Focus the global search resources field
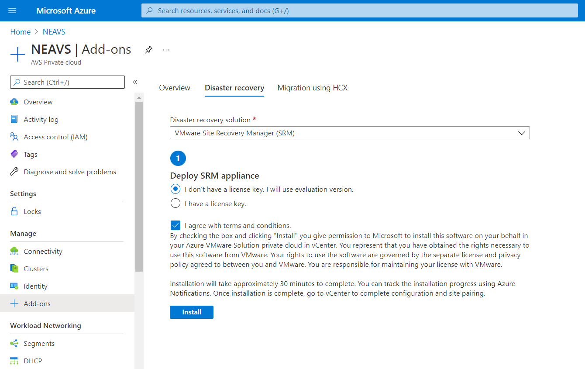Image resolution: width=585 pixels, height=369 pixels. pos(359,10)
